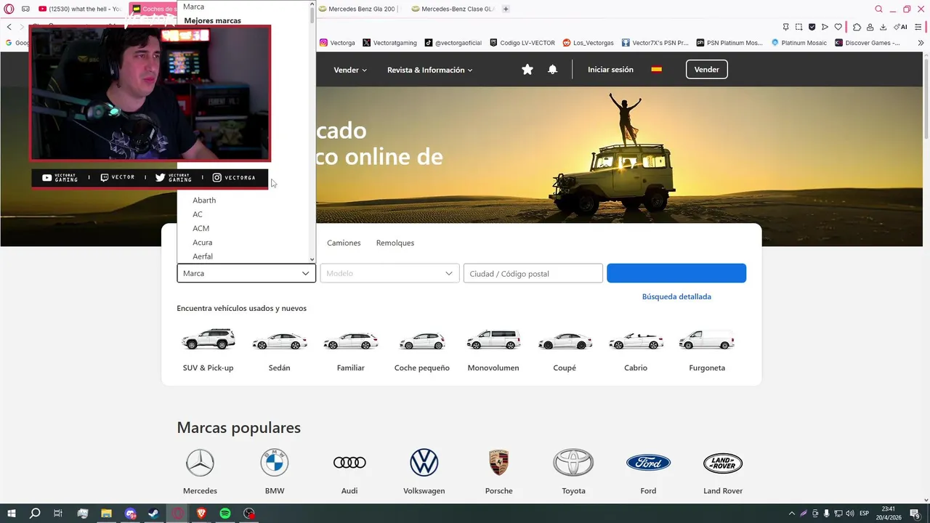
Task: Click the outlined Vender button
Action: (706, 70)
